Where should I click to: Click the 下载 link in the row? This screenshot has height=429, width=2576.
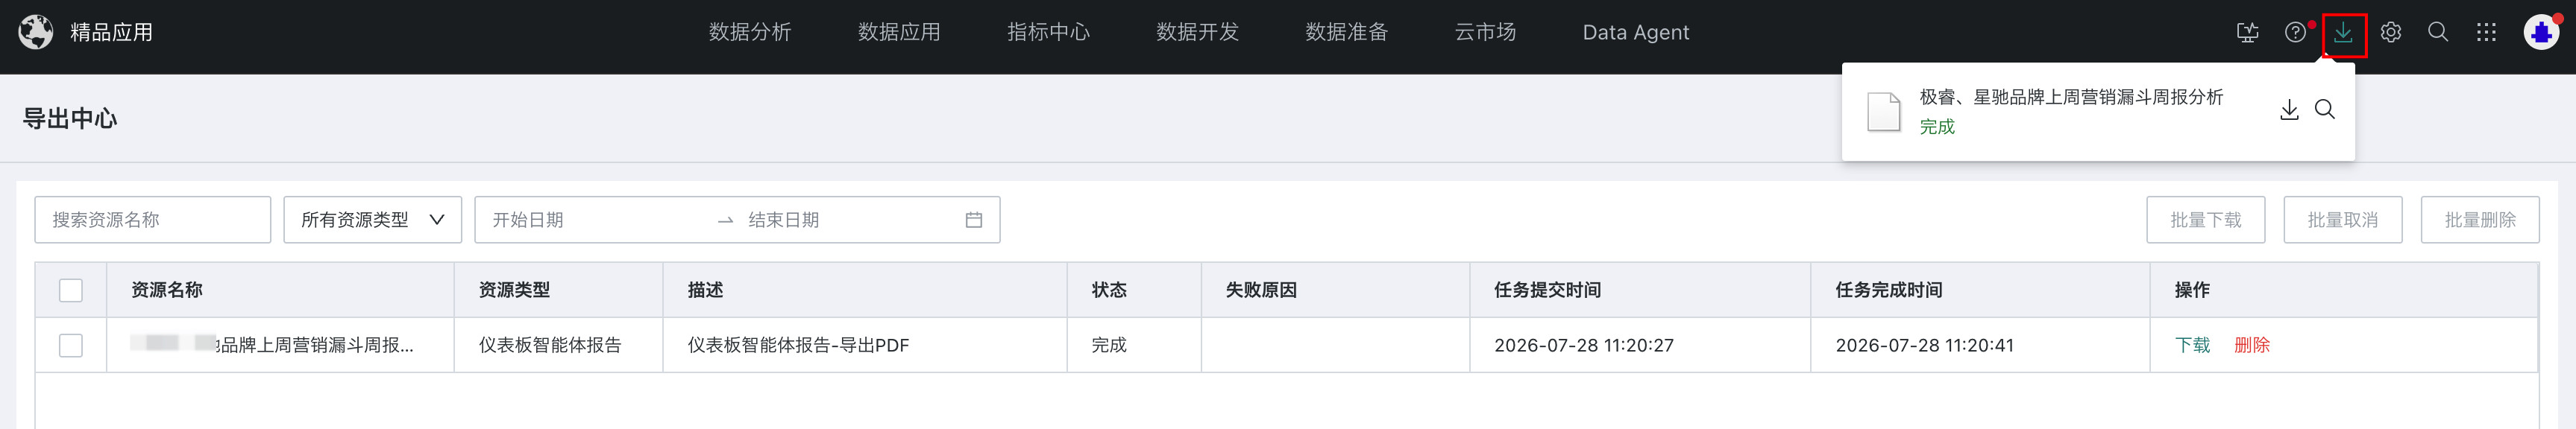tap(2192, 345)
